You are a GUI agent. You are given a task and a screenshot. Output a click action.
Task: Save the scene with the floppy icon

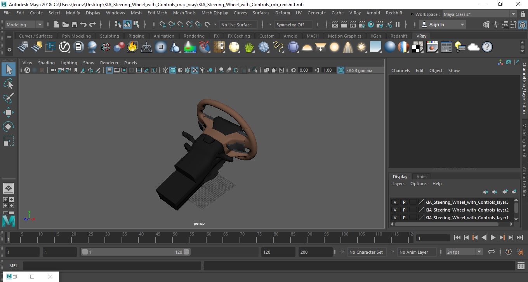coord(75,24)
